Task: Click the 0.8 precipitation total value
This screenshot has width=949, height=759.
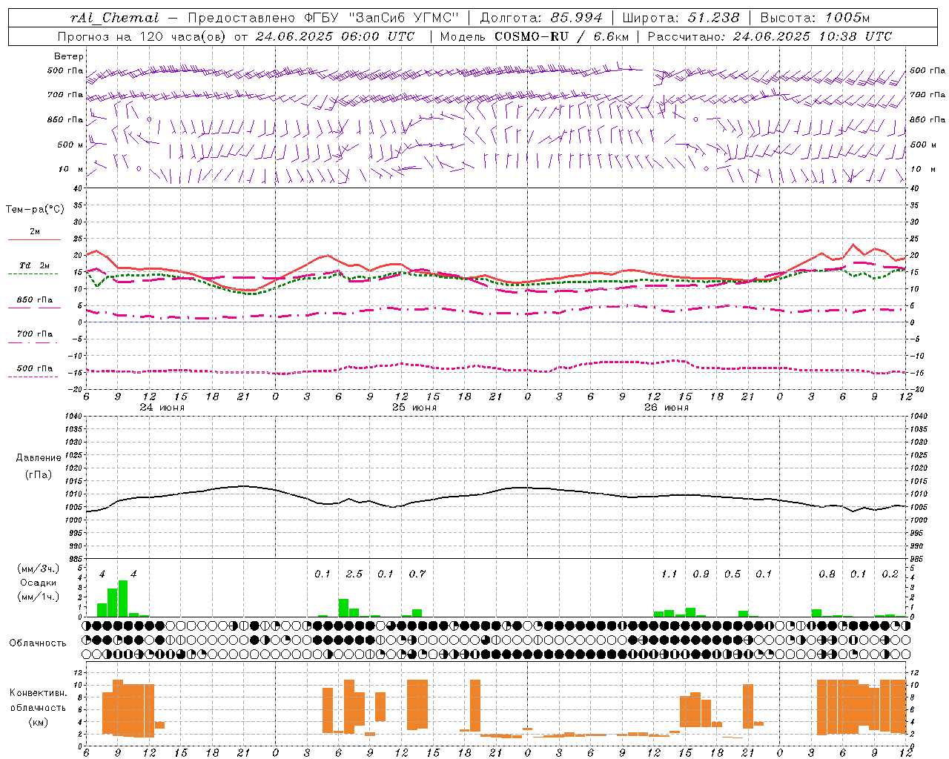Action: (x=827, y=574)
